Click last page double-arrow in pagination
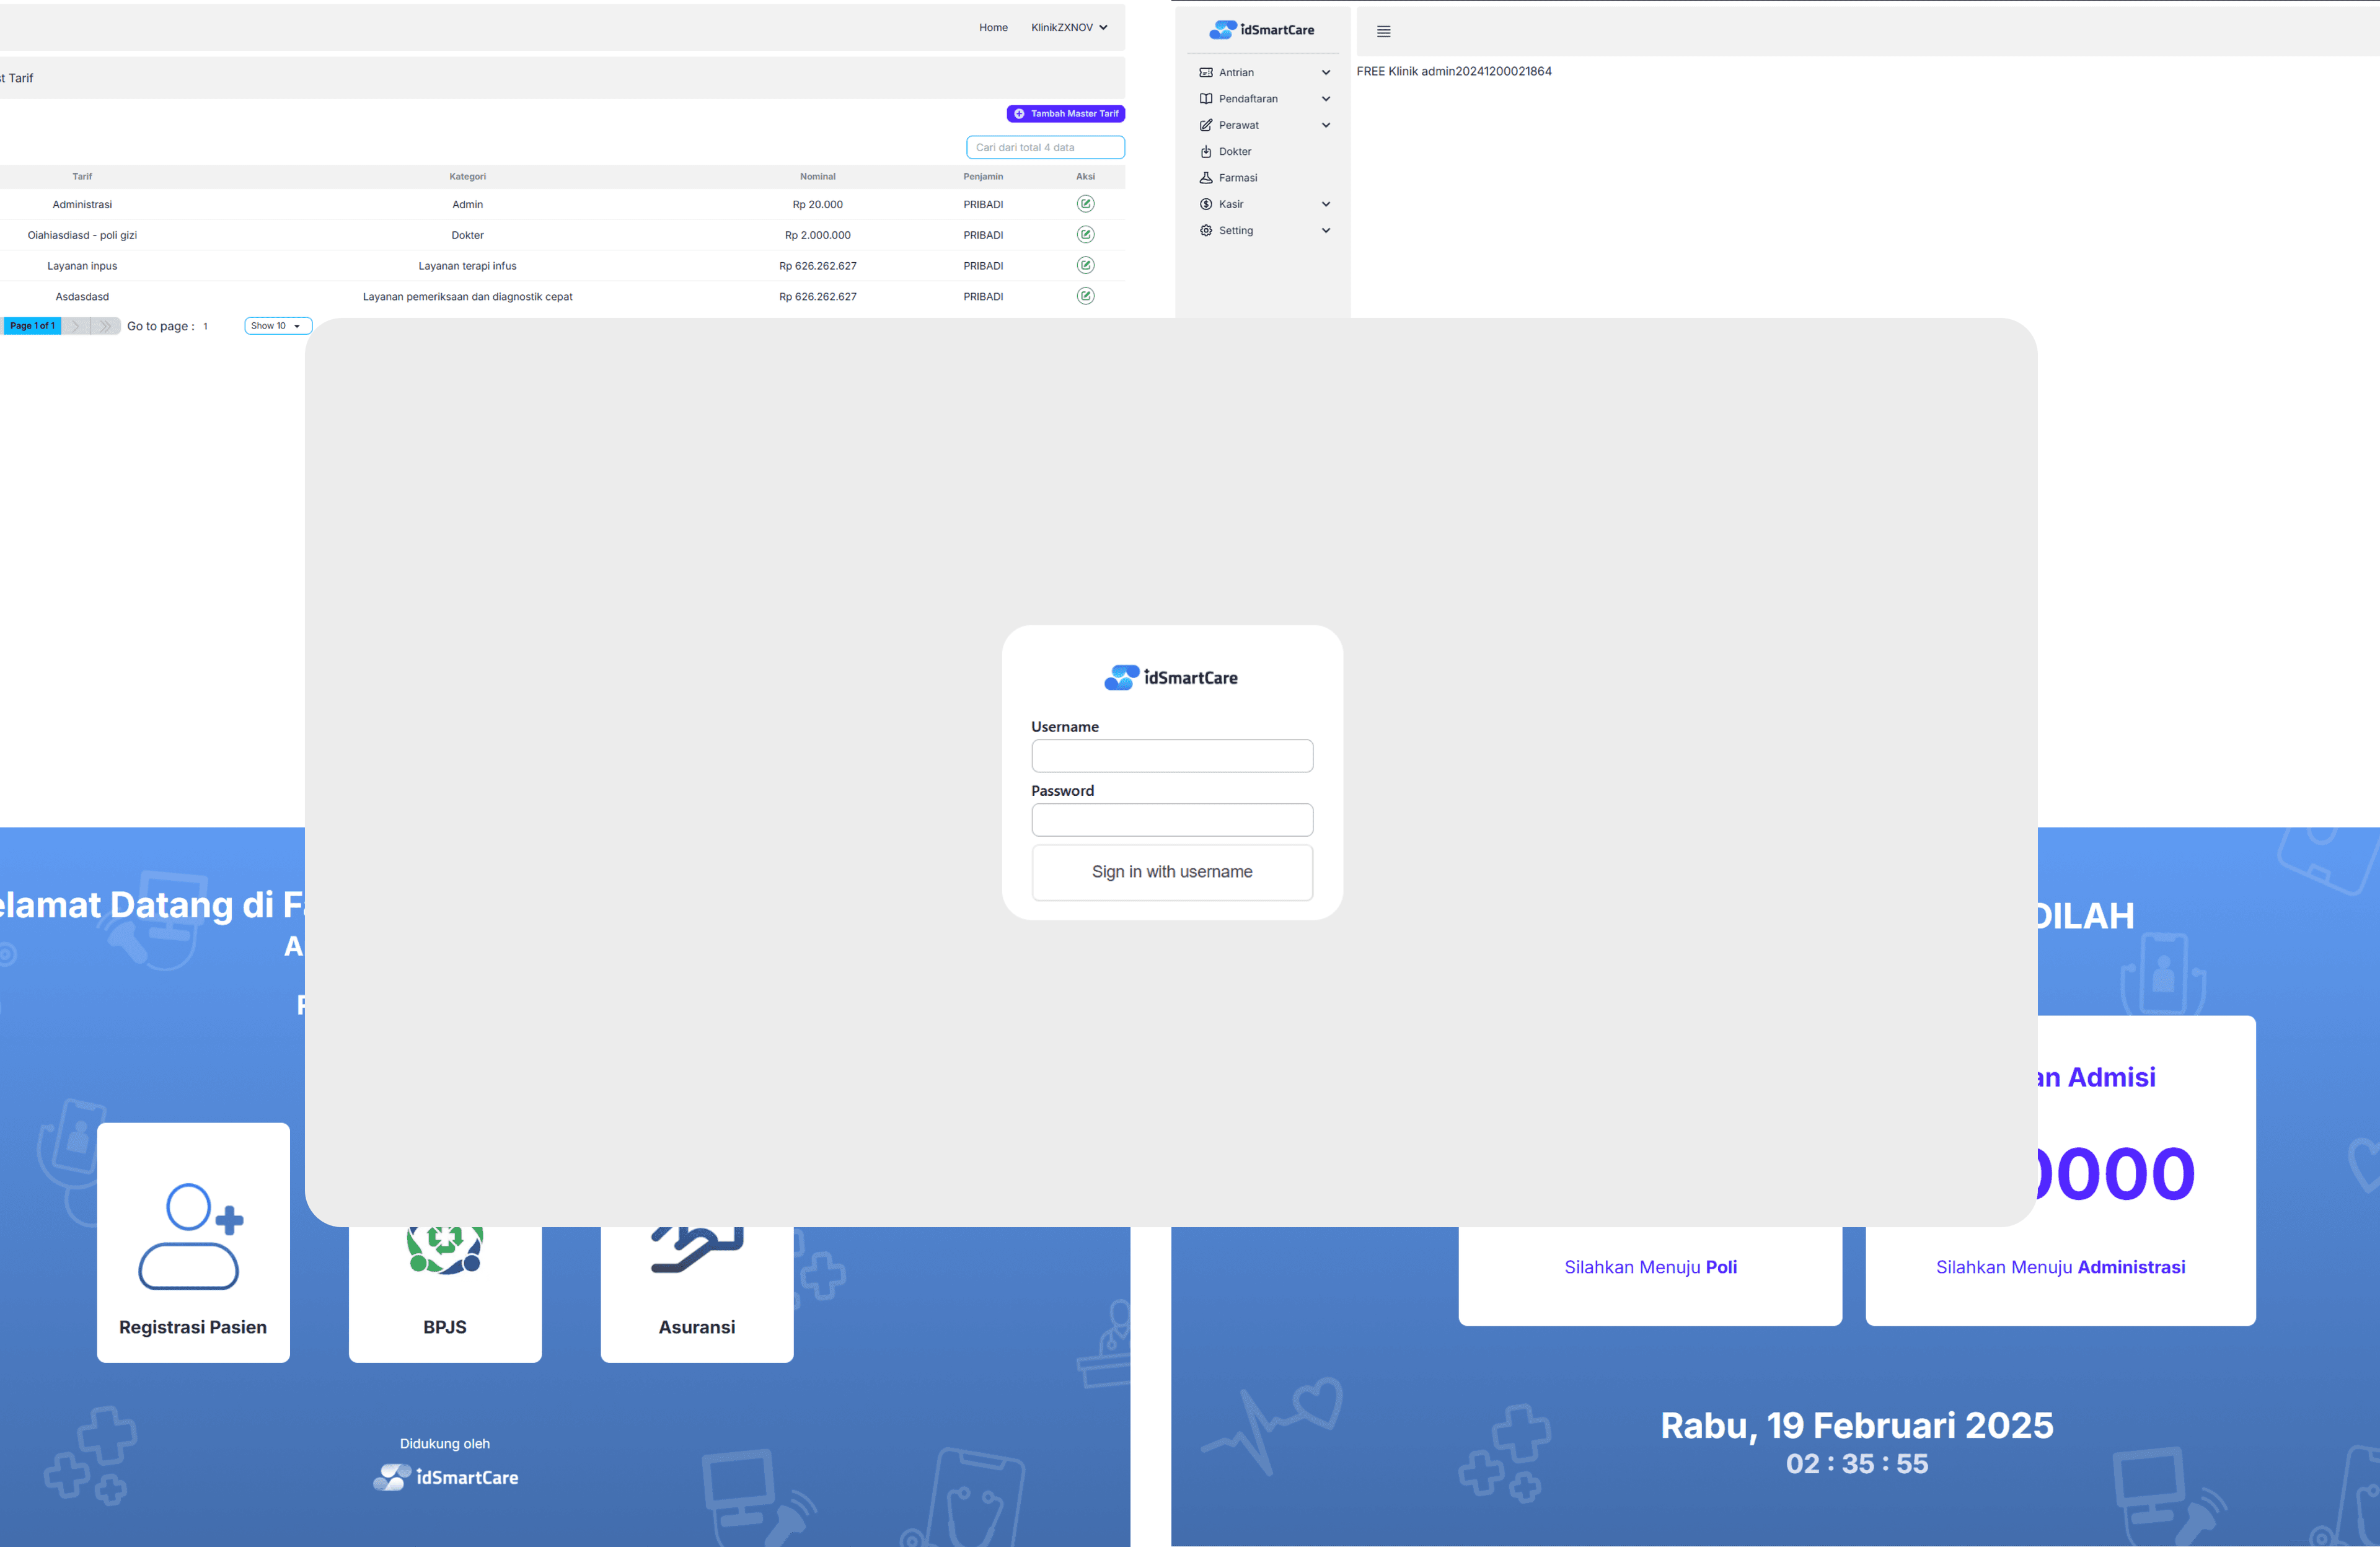 [105, 326]
